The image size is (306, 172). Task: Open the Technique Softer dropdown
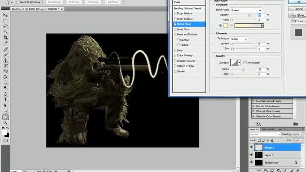(x=239, y=39)
